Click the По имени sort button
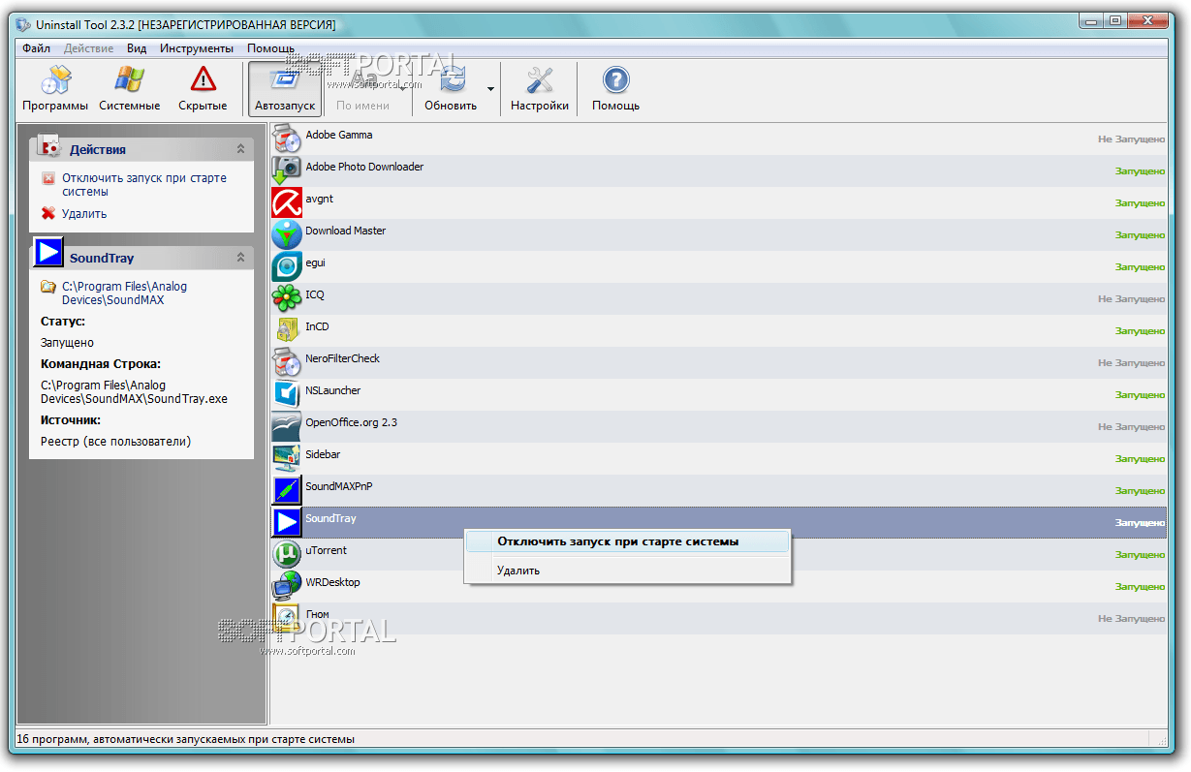 [x=363, y=89]
